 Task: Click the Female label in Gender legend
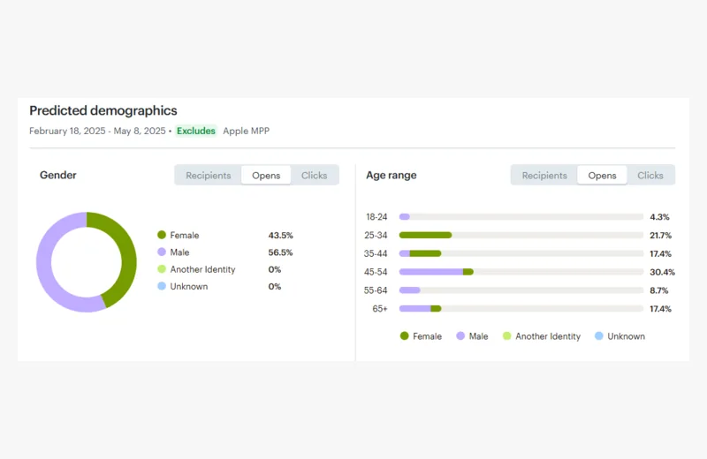185,235
